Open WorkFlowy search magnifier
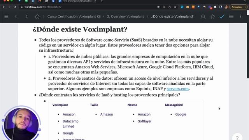The image size is (249, 140). 203,16
